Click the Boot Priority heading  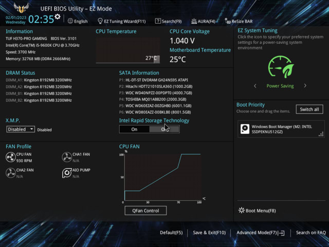pos(250,104)
